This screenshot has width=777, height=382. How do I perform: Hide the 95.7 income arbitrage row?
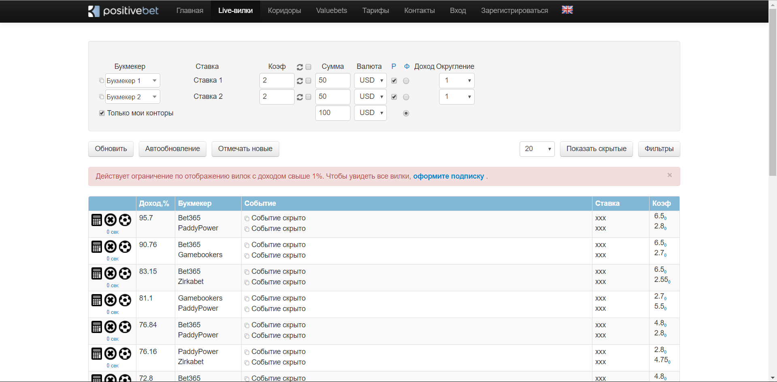(110, 220)
